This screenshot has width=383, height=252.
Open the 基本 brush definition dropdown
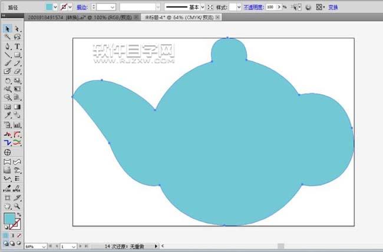(203, 7)
